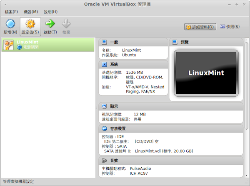Click the System (系統) section header title

coord(114,64)
